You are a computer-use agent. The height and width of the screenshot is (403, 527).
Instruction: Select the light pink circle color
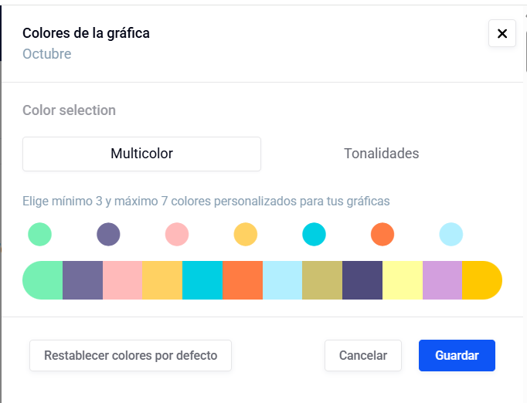(x=177, y=234)
